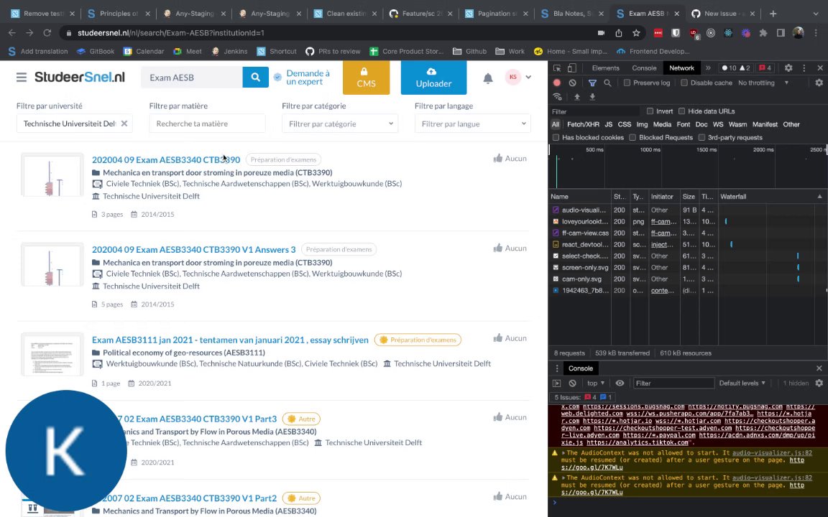Screen dimensions: 828x517
Task: Select the JS request type filter
Action: click(x=608, y=124)
